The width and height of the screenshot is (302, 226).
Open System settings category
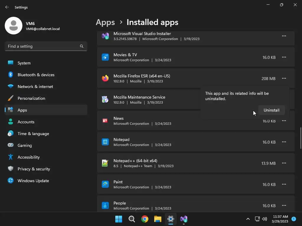point(46,63)
